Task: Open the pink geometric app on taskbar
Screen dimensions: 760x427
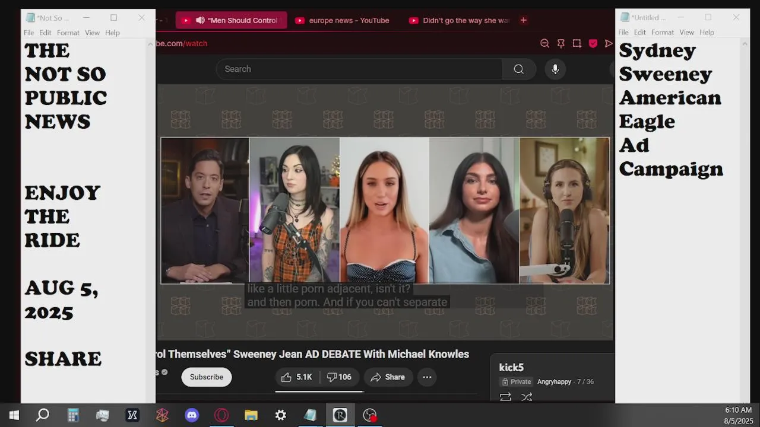Action: (162, 415)
